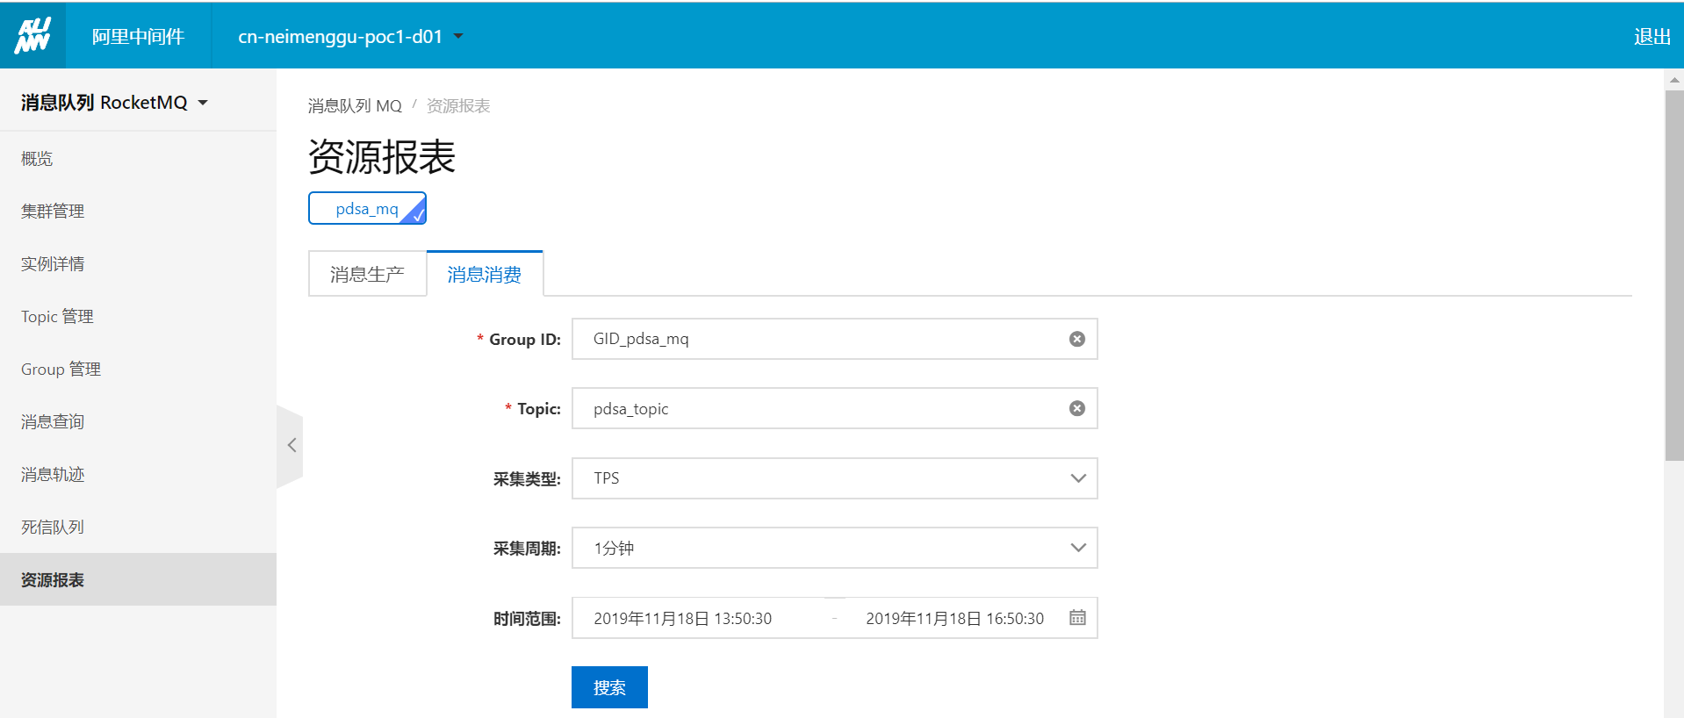Click the scrollbar up arrow
Viewport: 1684px width, 718px height.
click(x=1673, y=80)
